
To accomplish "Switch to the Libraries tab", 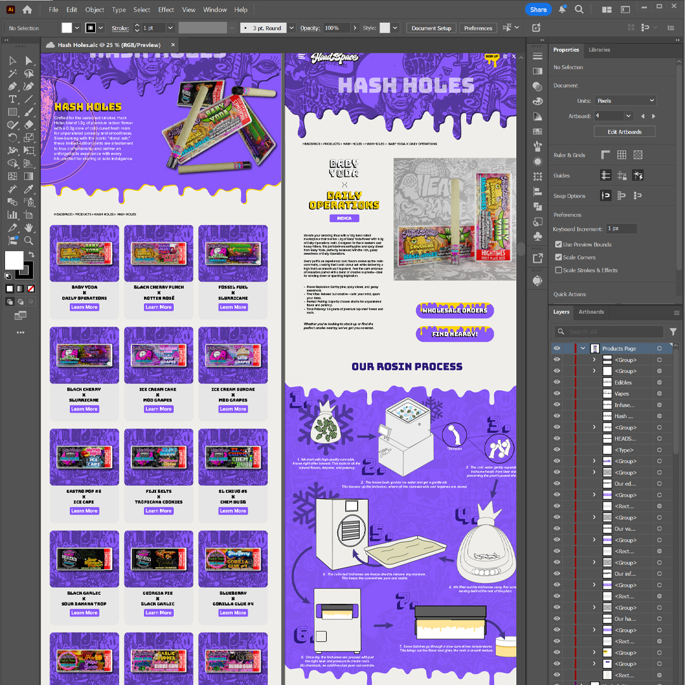I will [x=599, y=50].
